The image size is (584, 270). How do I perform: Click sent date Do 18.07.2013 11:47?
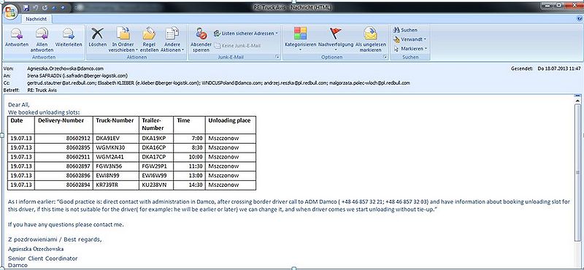(559, 69)
